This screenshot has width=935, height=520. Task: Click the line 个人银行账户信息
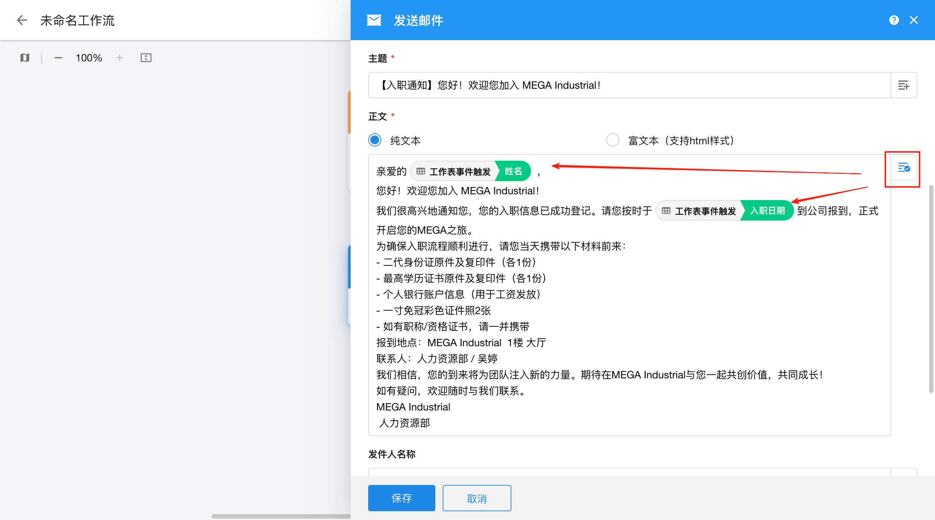pos(459,294)
